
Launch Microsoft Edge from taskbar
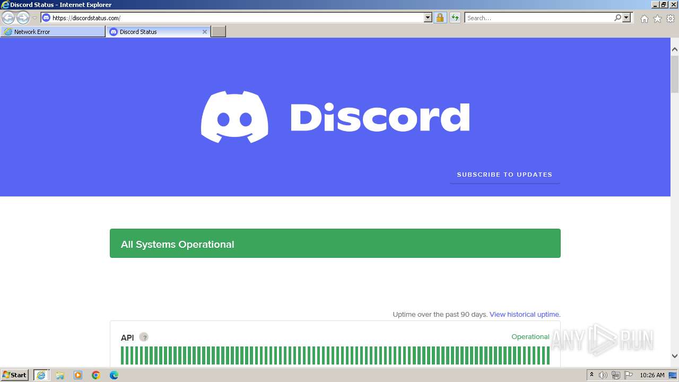click(x=114, y=375)
